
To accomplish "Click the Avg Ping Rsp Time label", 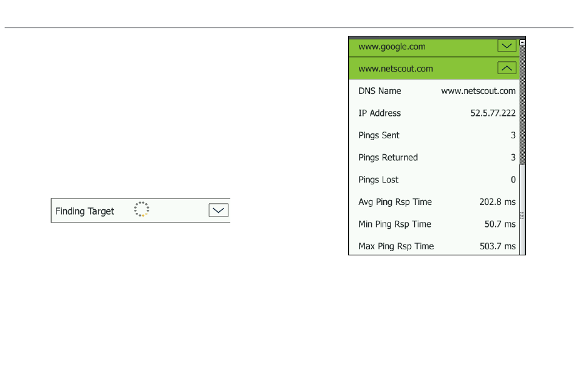I will click(395, 202).
